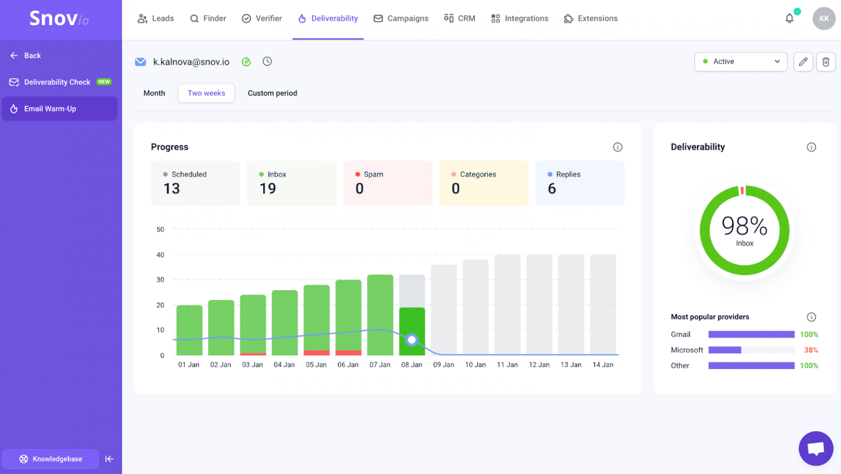Show Progress details via info icon
The width and height of the screenshot is (841, 474).
(x=618, y=147)
